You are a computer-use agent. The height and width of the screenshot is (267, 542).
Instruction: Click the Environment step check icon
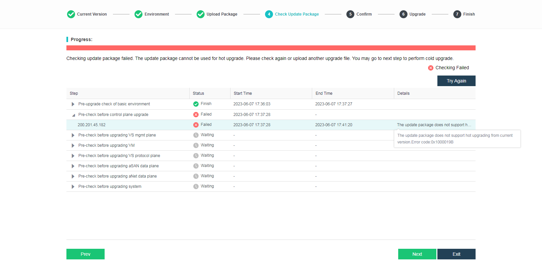(x=138, y=14)
